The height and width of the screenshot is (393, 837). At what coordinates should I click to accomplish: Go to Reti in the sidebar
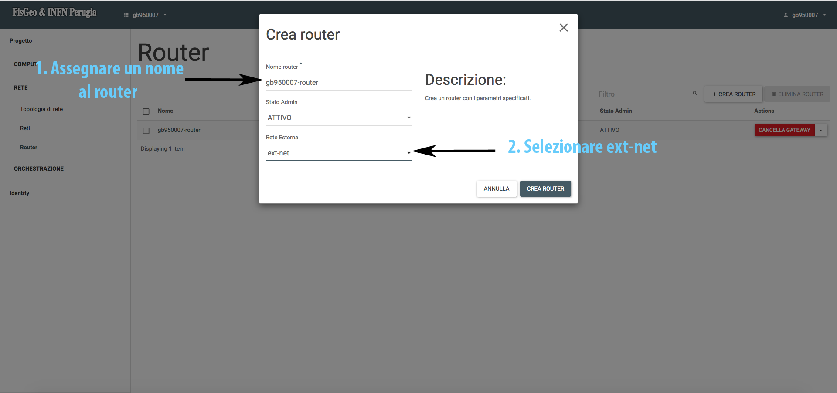click(25, 128)
